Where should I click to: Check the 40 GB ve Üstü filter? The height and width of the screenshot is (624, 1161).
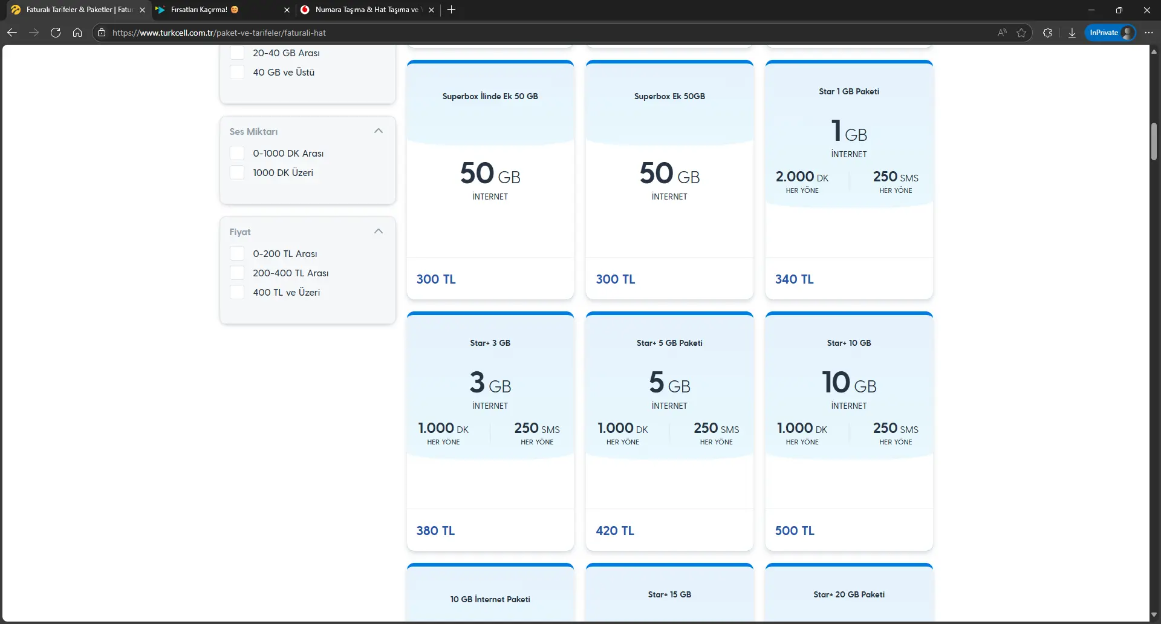coord(237,72)
